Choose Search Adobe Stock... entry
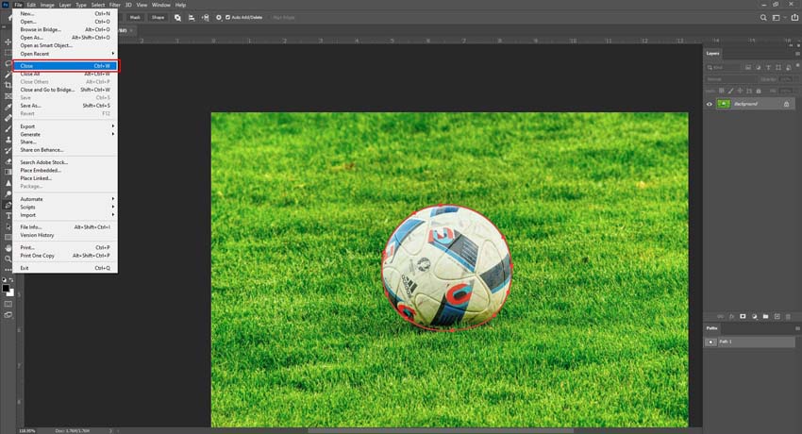The height and width of the screenshot is (434, 802). (65, 162)
